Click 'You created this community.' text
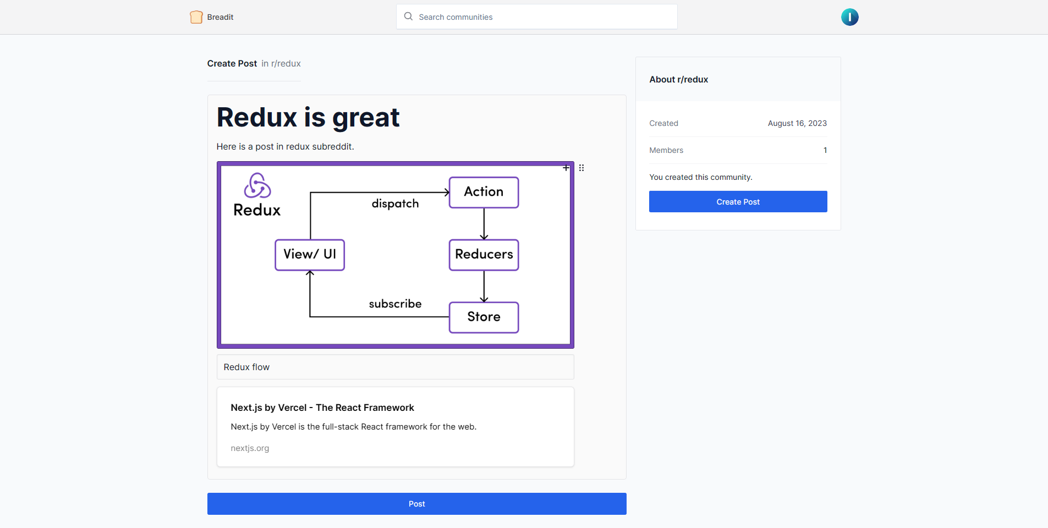The image size is (1048, 528). point(701,177)
